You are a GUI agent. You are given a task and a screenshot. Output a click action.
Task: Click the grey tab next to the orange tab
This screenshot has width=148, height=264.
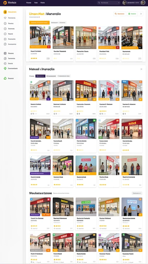[59, 22]
